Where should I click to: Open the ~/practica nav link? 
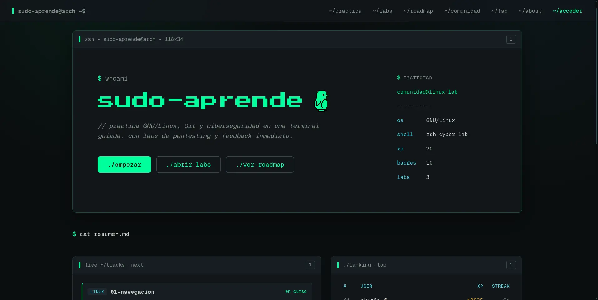[x=345, y=11]
